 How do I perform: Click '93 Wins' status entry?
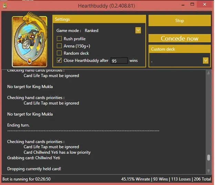(161, 179)
